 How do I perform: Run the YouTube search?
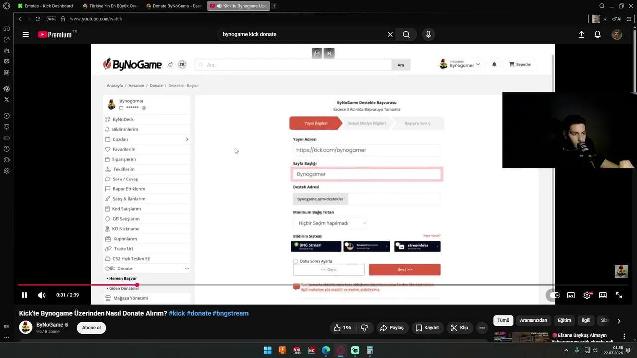pos(406,34)
